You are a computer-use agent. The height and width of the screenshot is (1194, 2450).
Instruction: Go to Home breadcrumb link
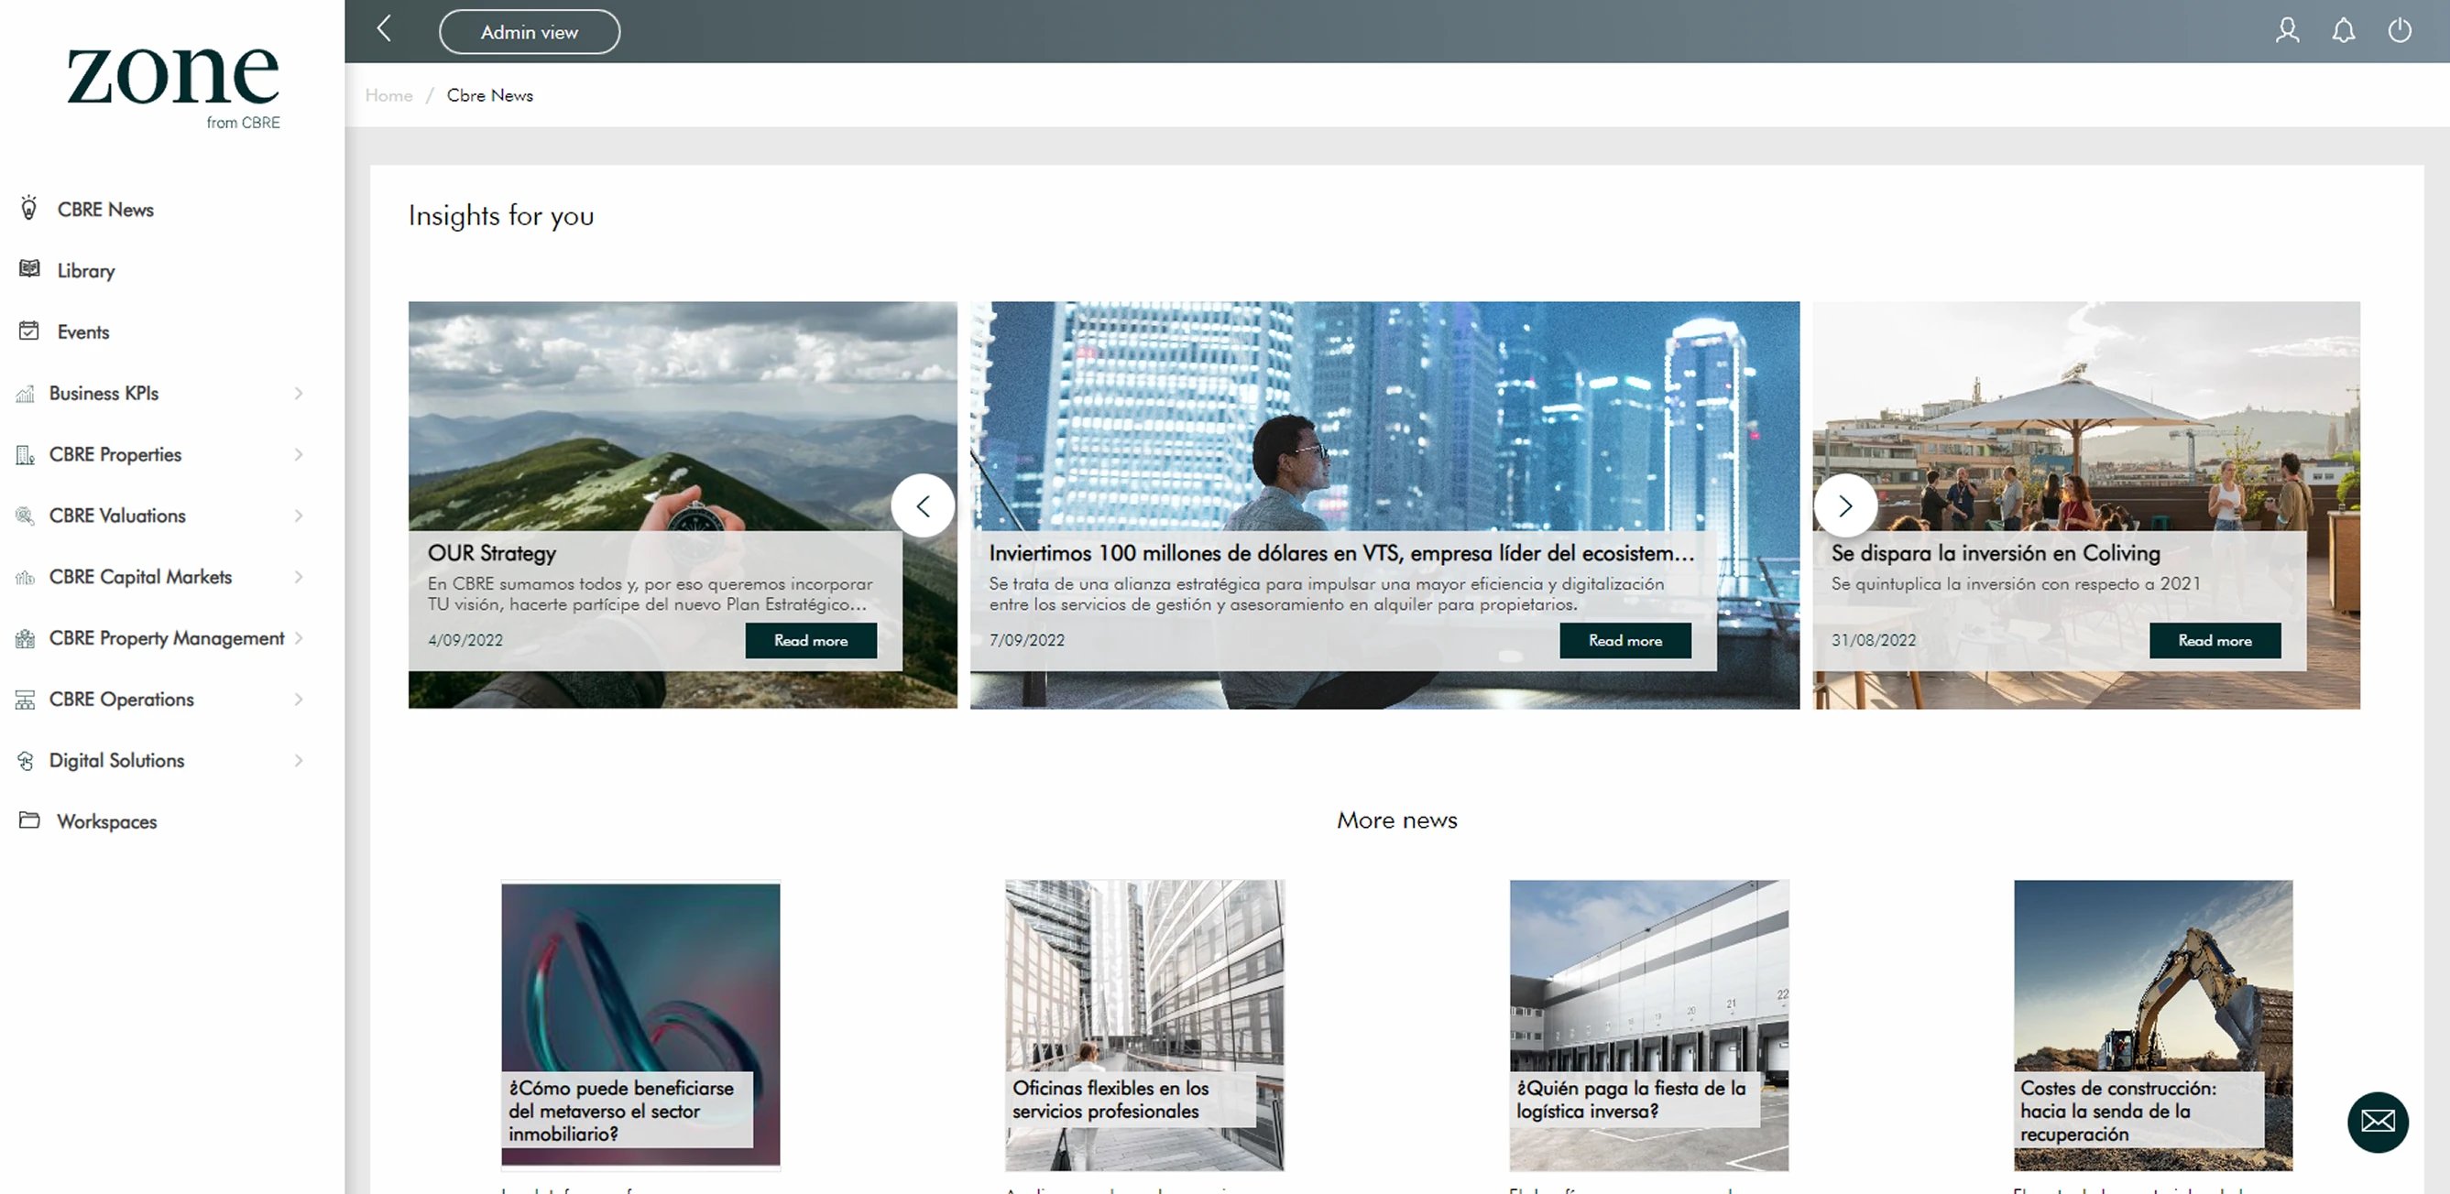pos(389,95)
